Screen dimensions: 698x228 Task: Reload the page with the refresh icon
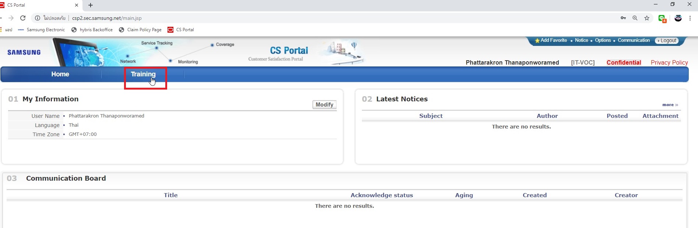(23, 18)
